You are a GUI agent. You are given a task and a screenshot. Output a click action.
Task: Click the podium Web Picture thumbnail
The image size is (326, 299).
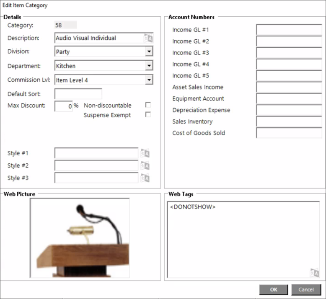80,239
